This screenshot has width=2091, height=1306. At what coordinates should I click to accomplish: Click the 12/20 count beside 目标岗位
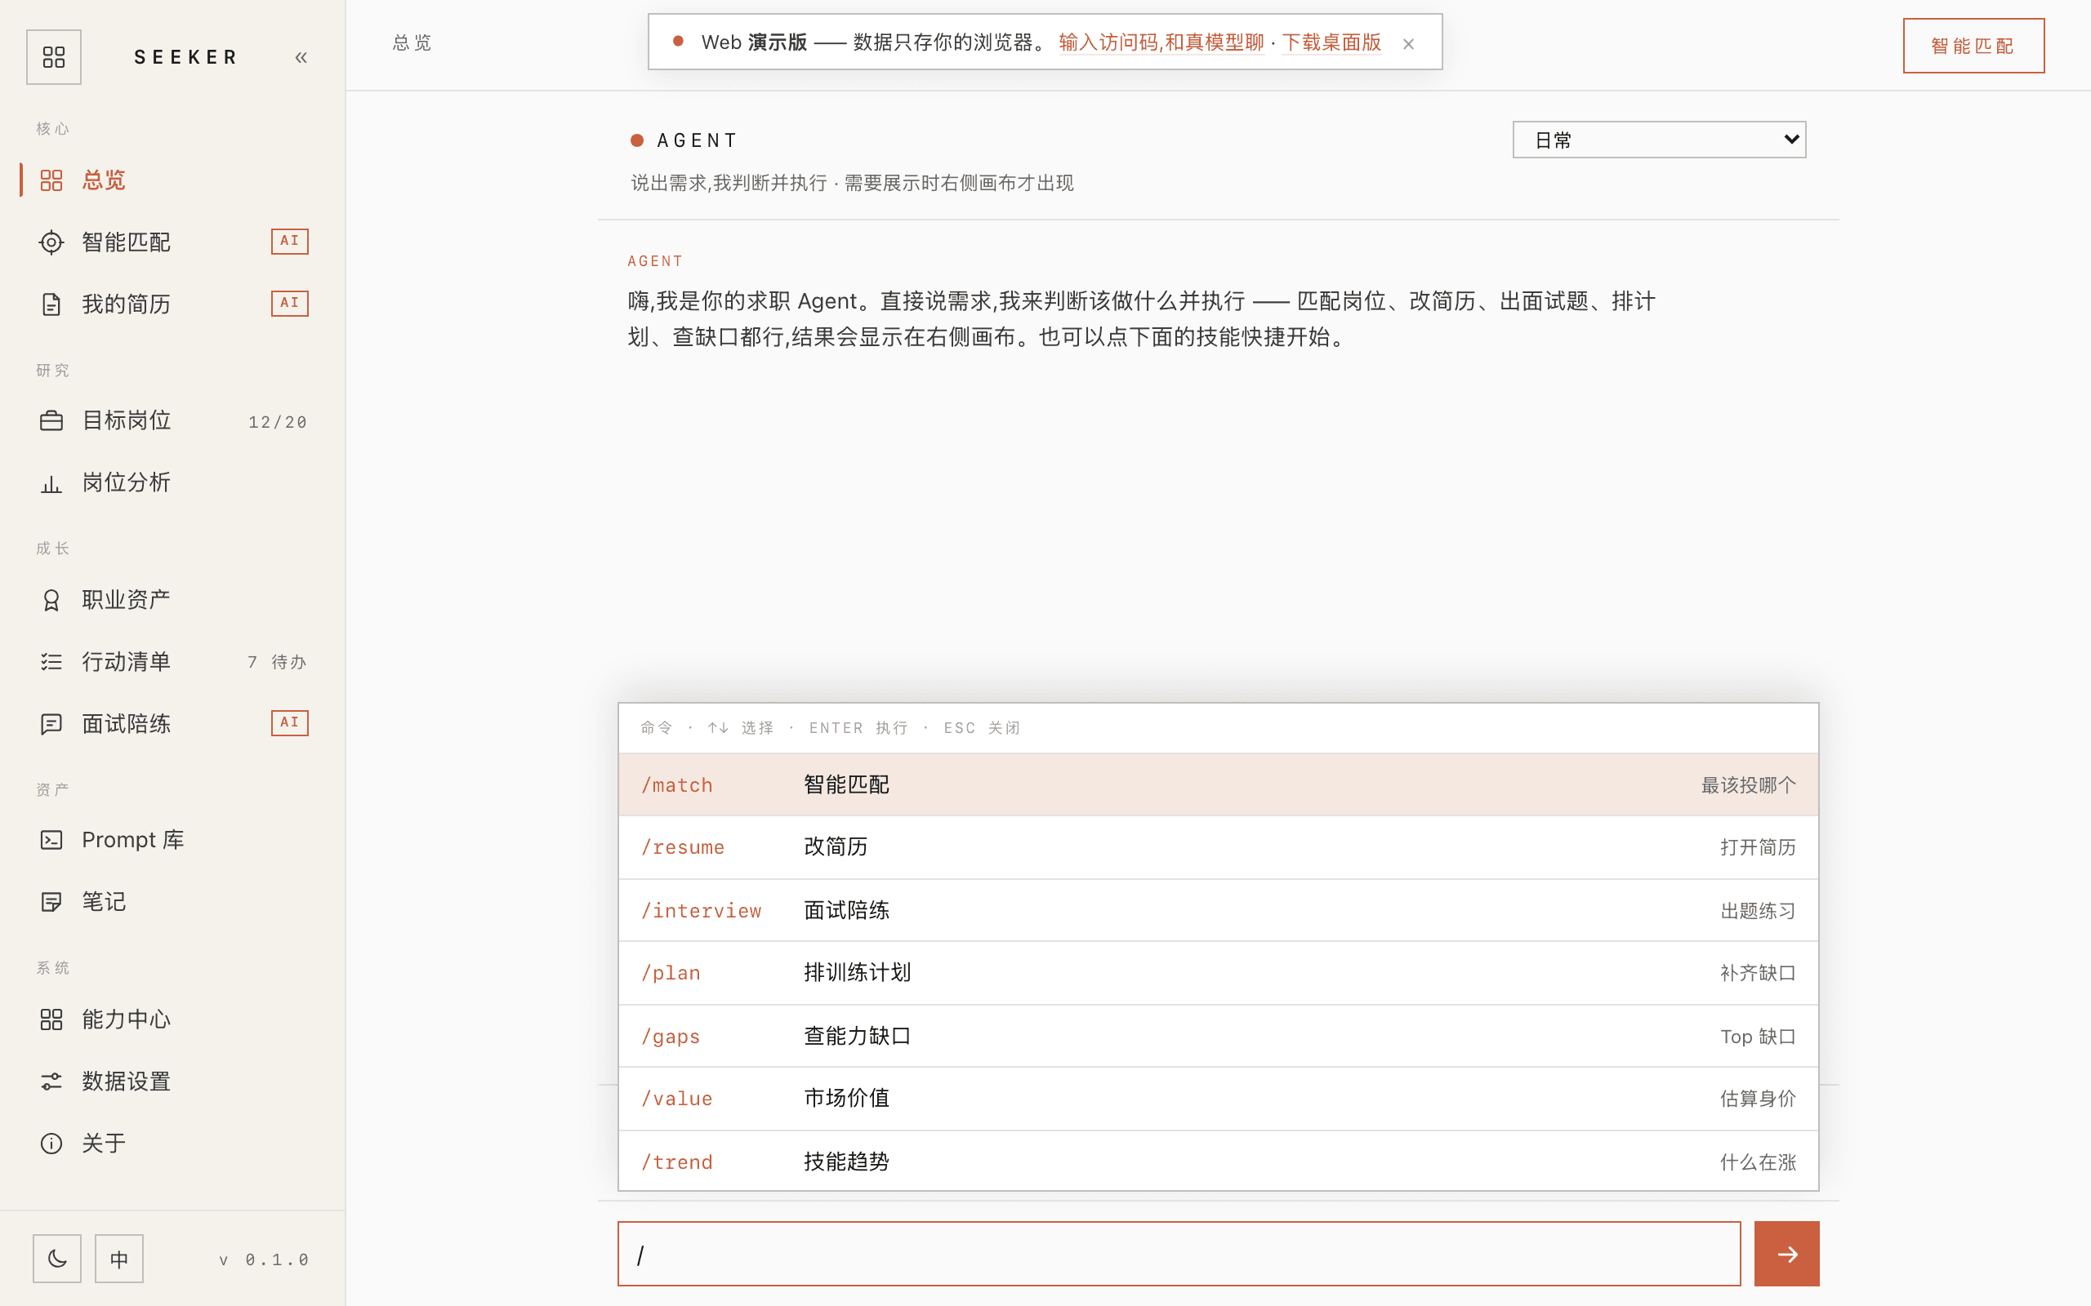(x=278, y=422)
